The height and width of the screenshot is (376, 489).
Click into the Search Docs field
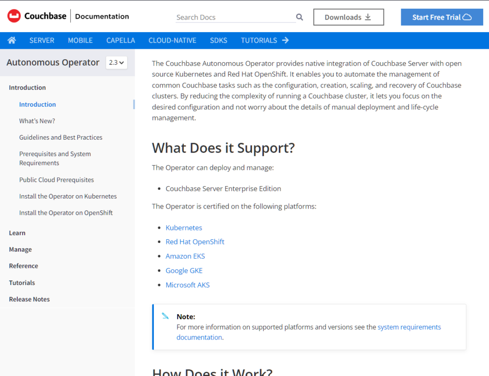click(236, 17)
